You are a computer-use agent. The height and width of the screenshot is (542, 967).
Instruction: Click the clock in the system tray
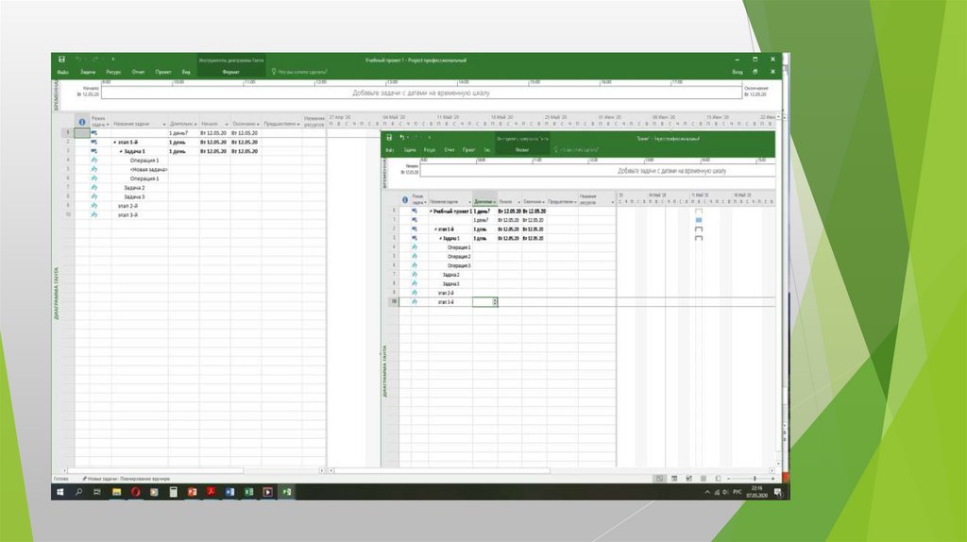click(x=756, y=491)
